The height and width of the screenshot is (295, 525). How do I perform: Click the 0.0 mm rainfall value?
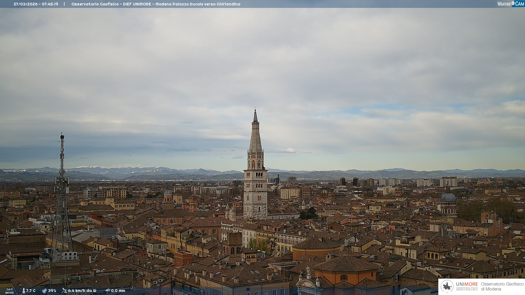118,291
